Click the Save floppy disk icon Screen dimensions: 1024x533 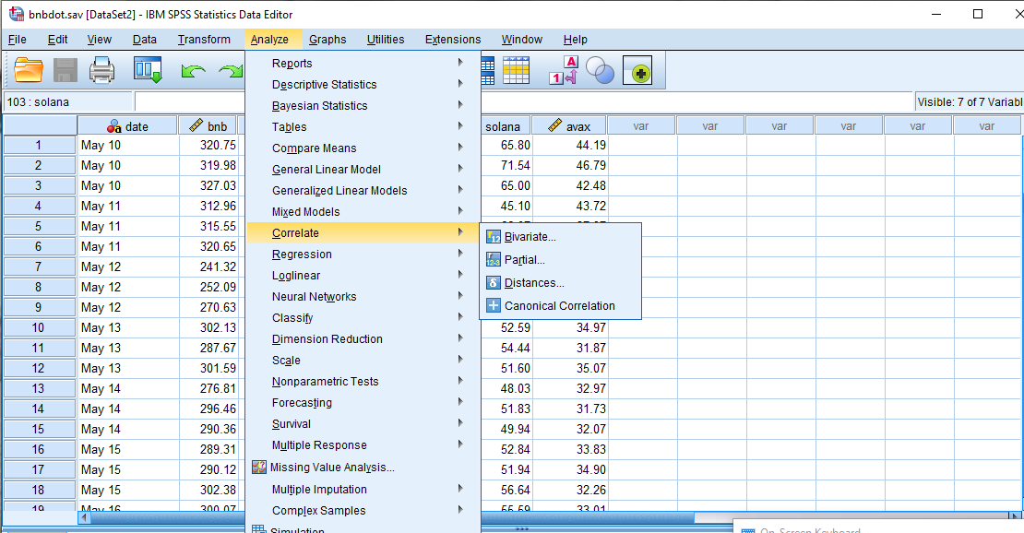pos(65,70)
